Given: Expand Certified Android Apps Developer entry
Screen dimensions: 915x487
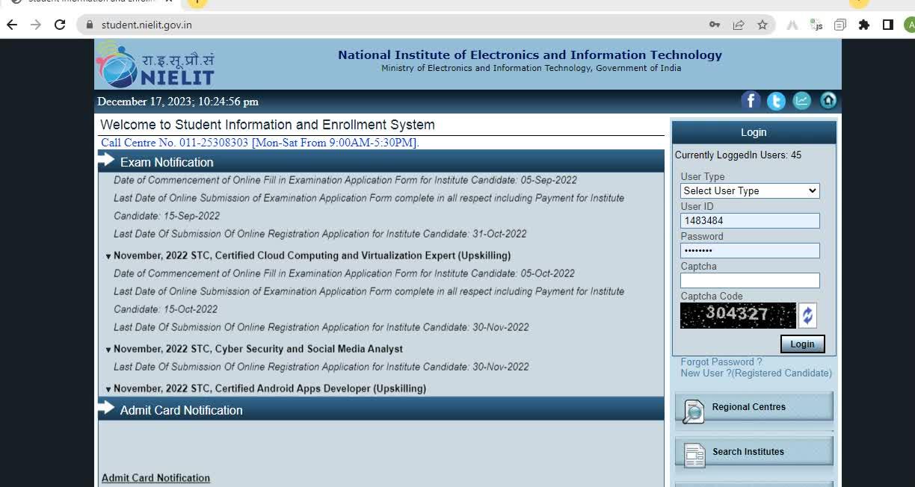Looking at the screenshot, I should pos(108,389).
